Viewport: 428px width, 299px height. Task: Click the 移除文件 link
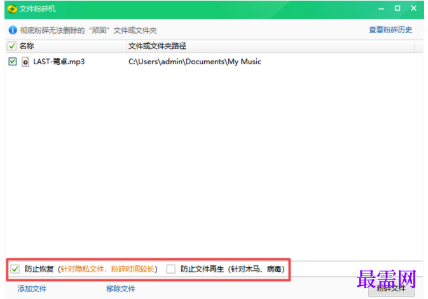pyautogui.click(x=121, y=289)
